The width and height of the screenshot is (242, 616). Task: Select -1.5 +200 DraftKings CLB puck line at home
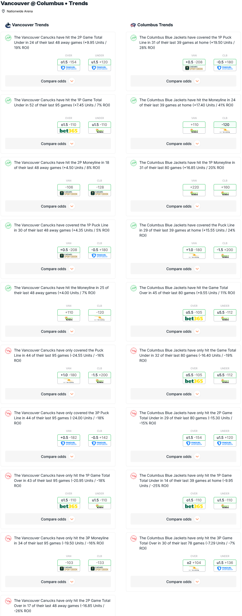coord(225,253)
